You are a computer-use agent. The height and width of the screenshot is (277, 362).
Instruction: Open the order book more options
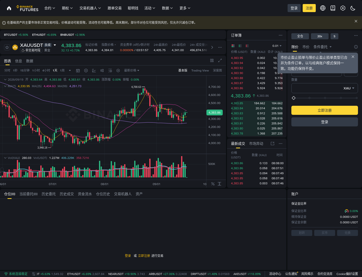point(281,35)
